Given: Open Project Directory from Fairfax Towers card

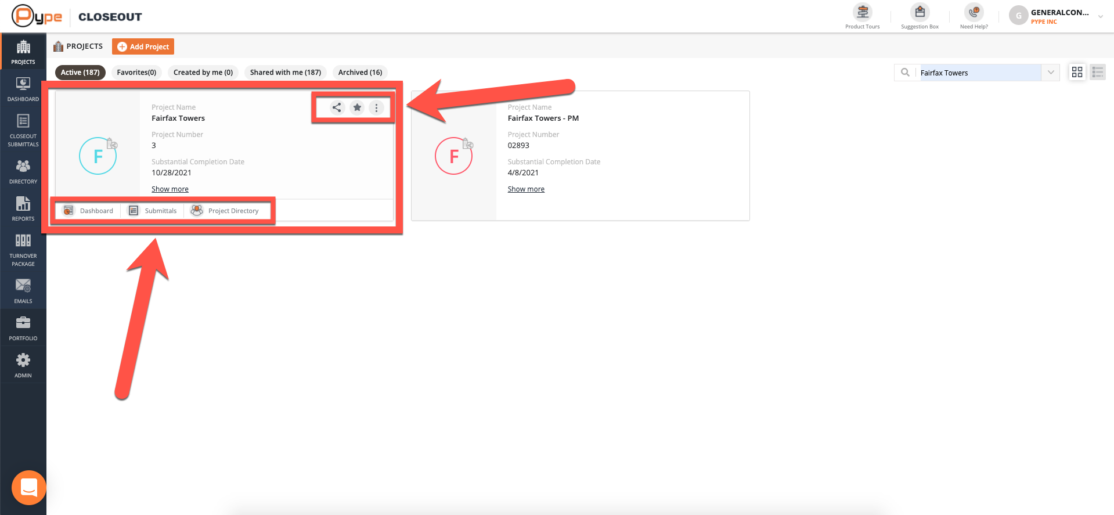Looking at the screenshot, I should (x=225, y=211).
